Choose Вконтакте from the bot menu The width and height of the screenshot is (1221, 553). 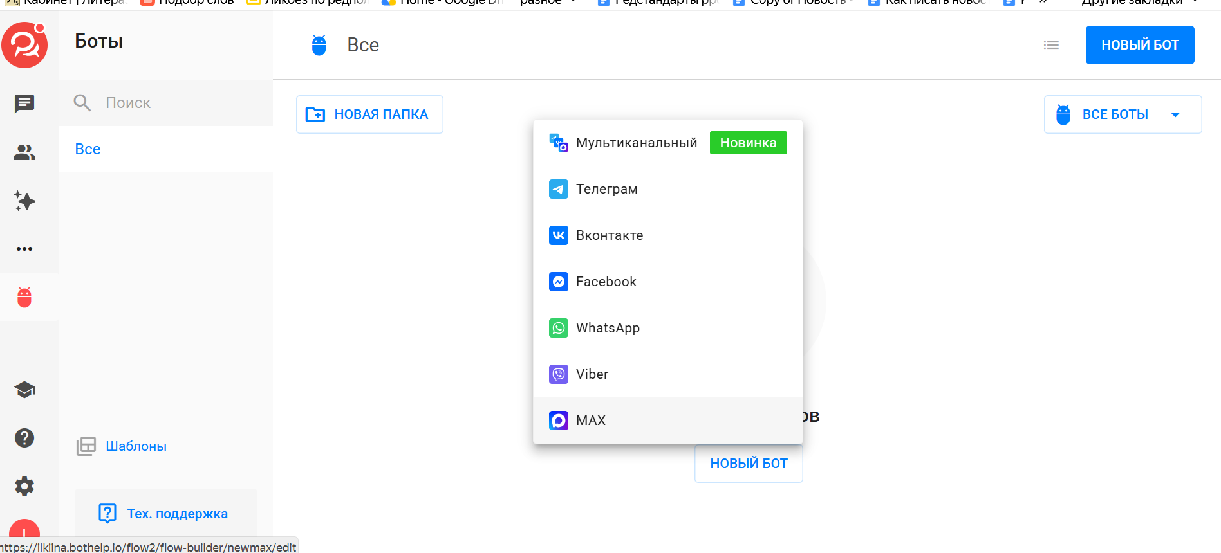pos(668,235)
